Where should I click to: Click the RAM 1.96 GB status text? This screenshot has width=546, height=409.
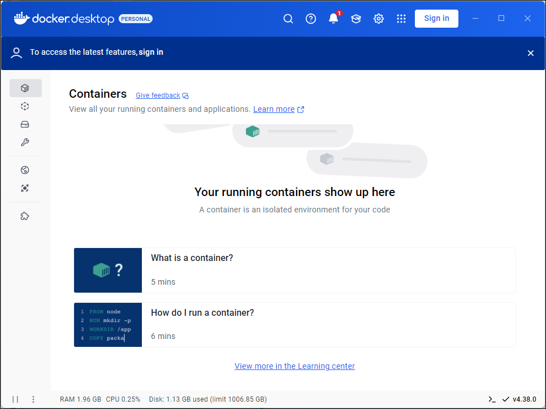(80, 399)
